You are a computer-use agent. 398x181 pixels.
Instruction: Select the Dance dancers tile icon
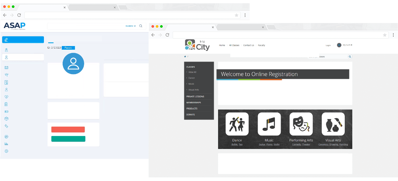coord(237,124)
